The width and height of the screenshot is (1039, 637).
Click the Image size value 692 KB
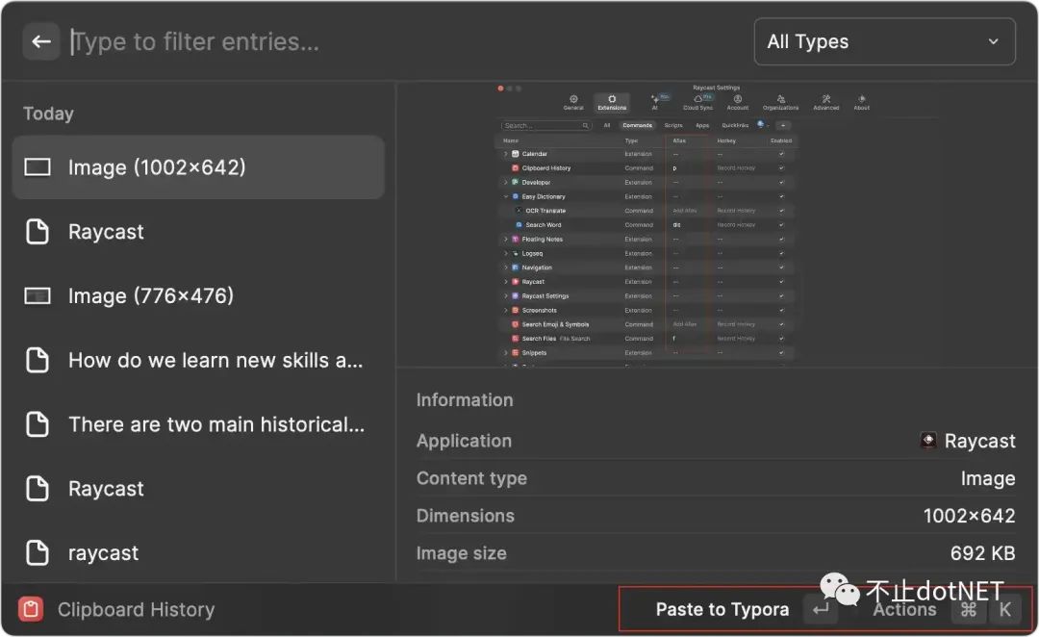982,553
